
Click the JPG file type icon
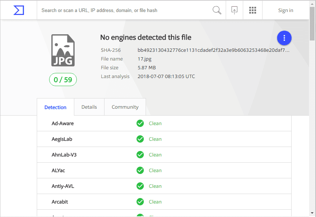(x=63, y=50)
